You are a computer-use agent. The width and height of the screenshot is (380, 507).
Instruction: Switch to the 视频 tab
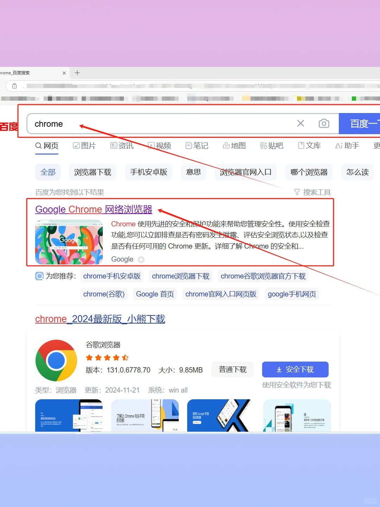click(x=159, y=145)
